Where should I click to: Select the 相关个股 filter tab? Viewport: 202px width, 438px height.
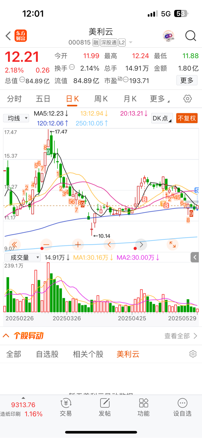coord(88,354)
